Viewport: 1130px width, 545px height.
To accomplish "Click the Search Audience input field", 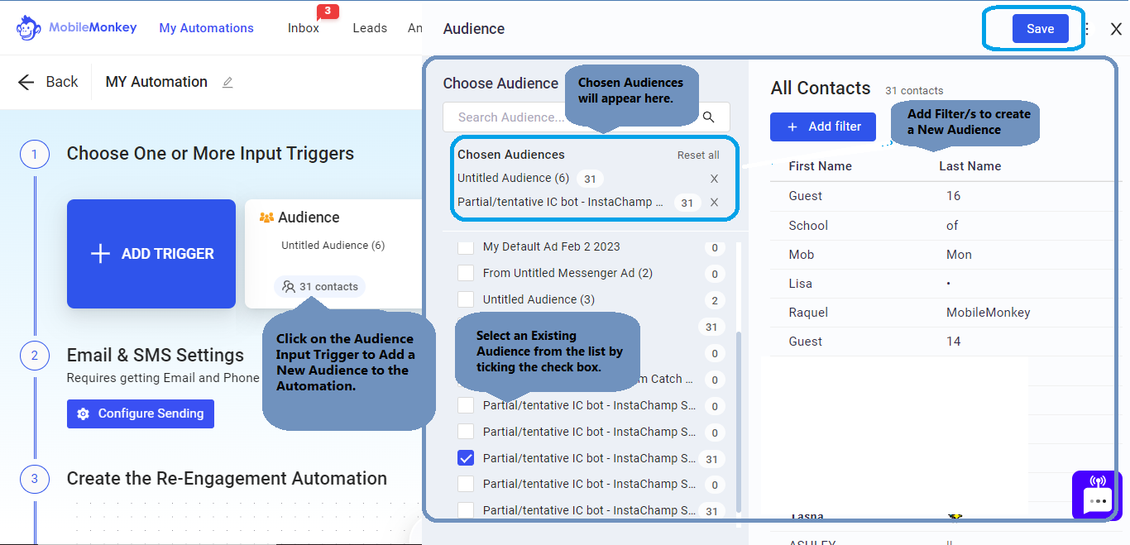I will (572, 117).
